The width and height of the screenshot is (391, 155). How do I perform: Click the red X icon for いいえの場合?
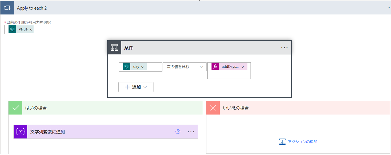(x=213, y=108)
